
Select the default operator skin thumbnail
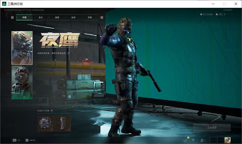[22, 82]
